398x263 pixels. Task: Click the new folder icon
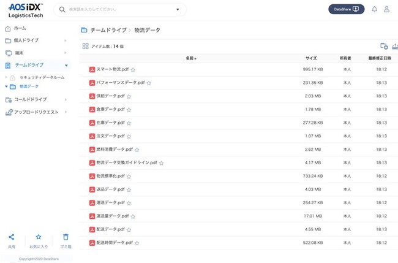coord(384,46)
